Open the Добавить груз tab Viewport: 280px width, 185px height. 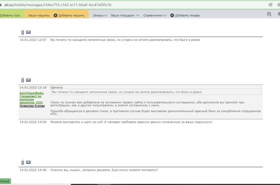tap(11, 15)
